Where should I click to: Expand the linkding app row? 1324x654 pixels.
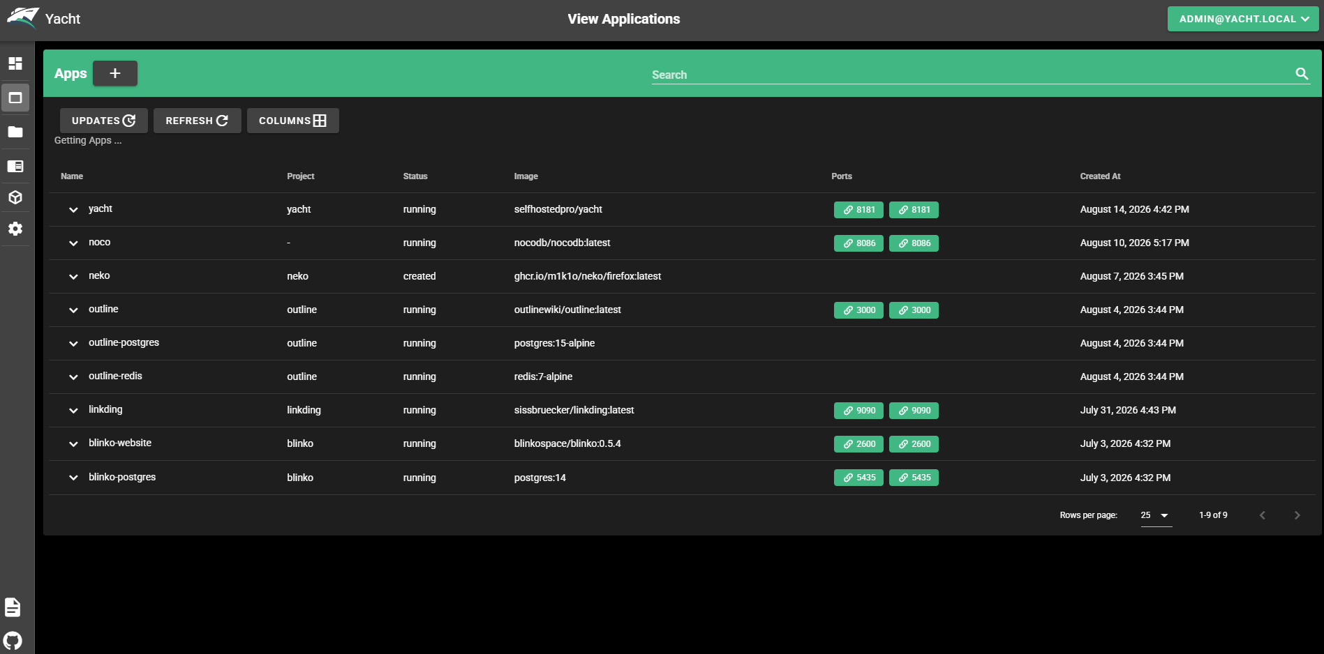tap(73, 411)
